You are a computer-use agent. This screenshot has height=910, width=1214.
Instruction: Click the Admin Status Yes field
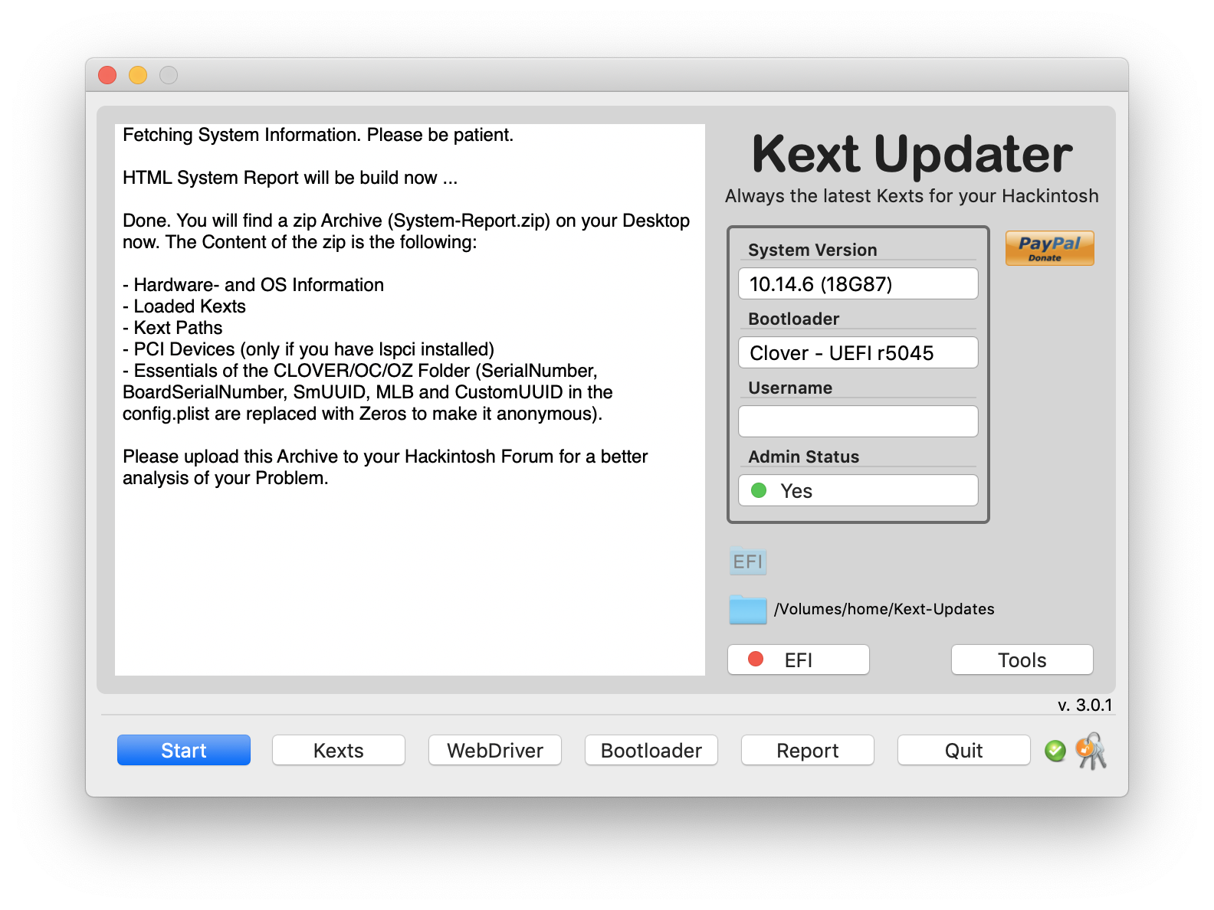858,490
